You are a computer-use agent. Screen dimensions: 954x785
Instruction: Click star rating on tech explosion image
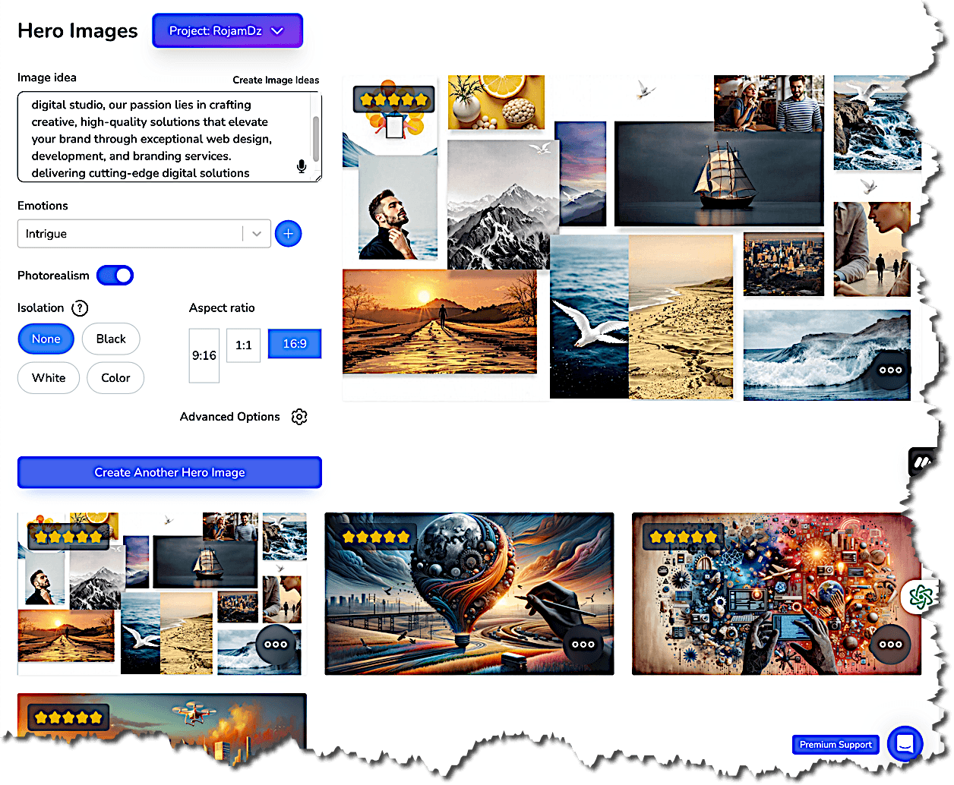684,537
